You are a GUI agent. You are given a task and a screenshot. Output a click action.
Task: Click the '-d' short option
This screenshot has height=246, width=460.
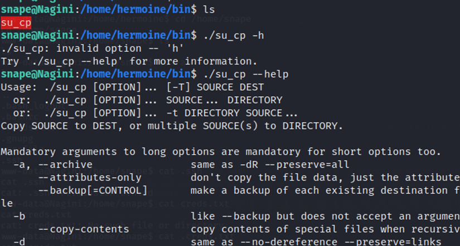coord(19,242)
